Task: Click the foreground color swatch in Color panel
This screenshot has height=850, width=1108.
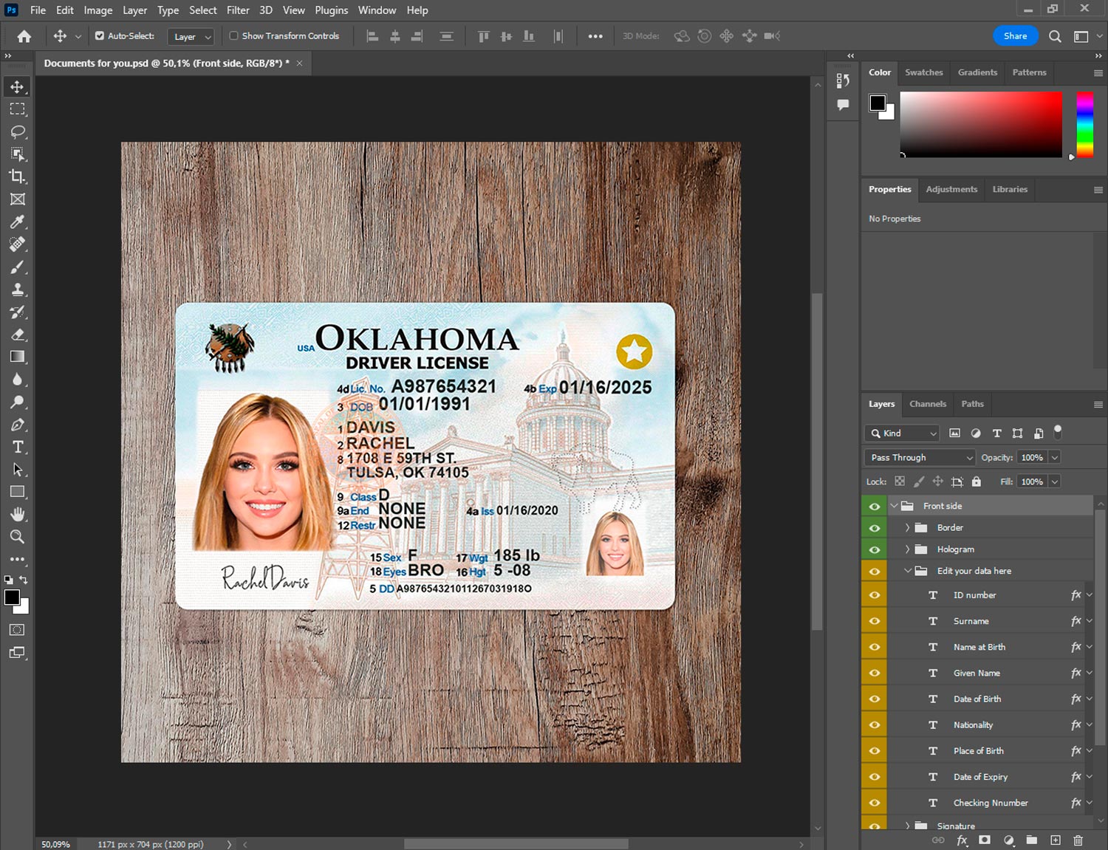Action: pos(878,103)
